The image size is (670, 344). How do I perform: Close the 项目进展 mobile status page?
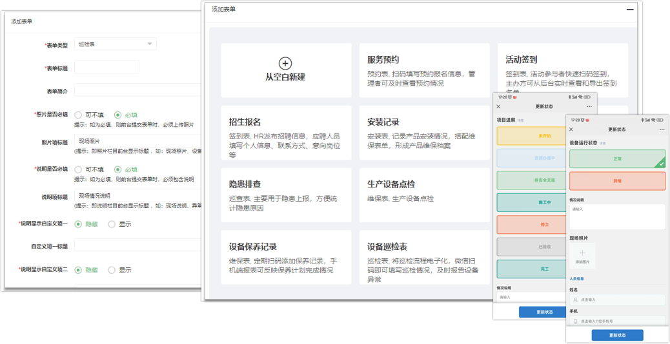(498, 106)
